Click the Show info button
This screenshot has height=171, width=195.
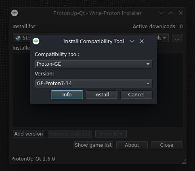click(111, 134)
